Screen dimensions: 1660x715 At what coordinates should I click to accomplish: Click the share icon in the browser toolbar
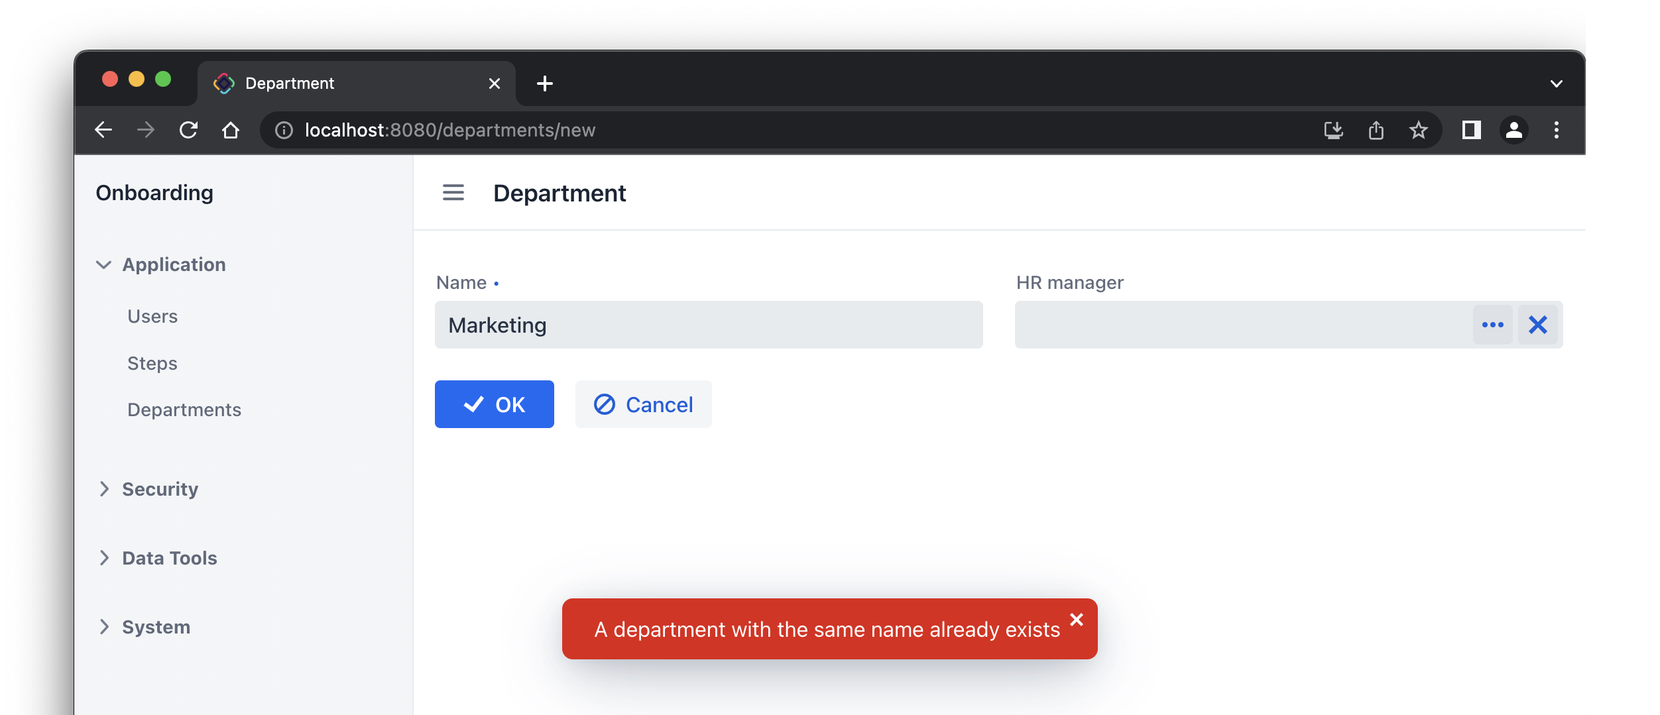tap(1376, 130)
